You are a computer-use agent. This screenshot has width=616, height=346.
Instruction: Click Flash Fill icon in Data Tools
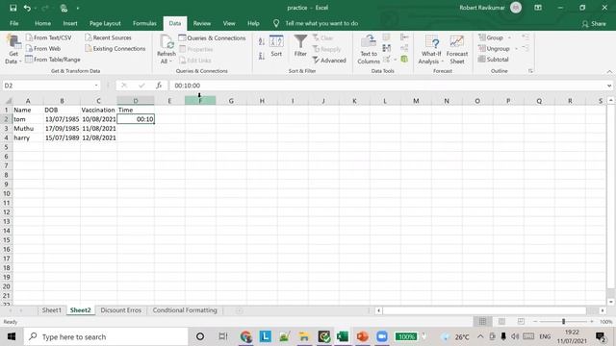(x=387, y=37)
